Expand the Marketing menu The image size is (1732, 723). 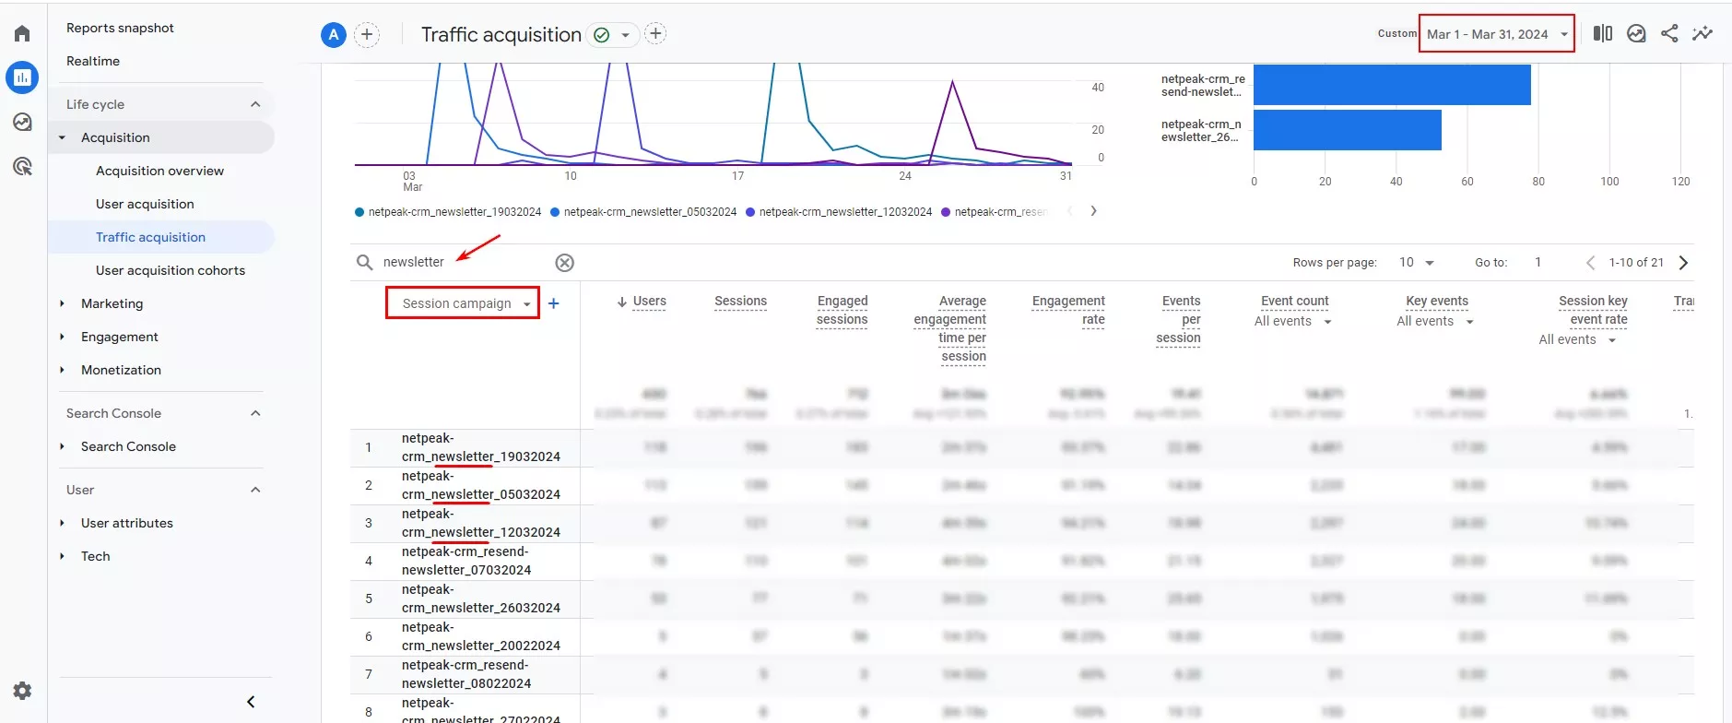pos(112,303)
